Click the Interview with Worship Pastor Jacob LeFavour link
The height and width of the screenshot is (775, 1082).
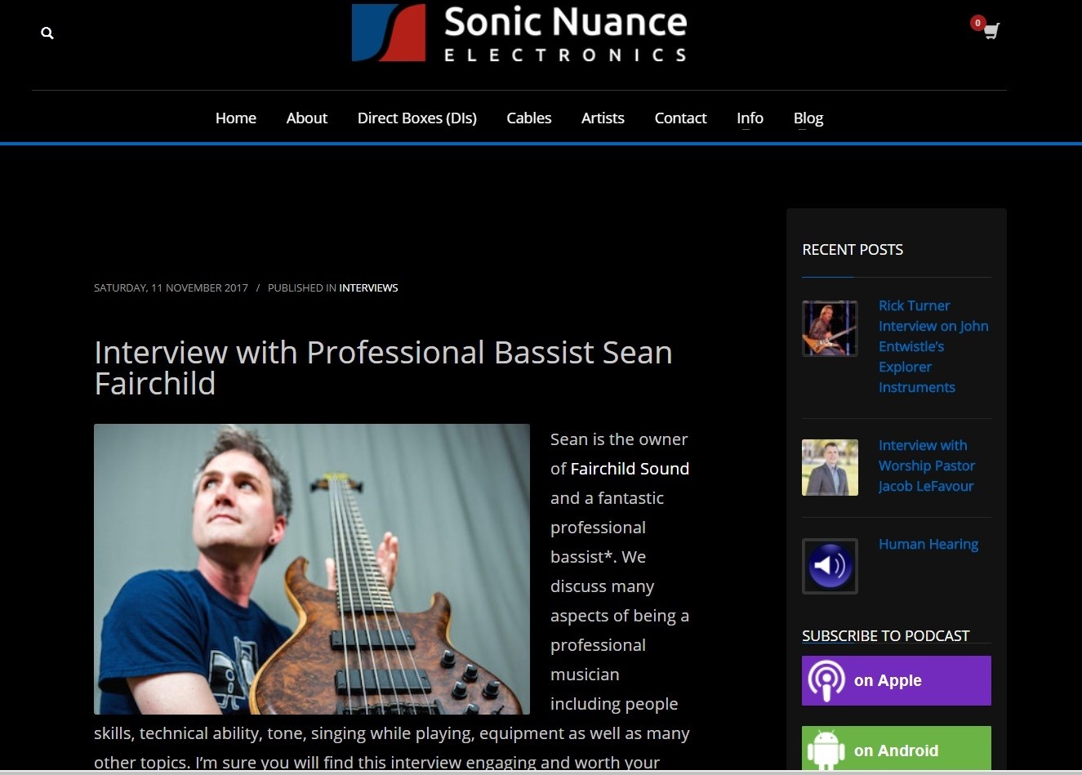tap(926, 465)
